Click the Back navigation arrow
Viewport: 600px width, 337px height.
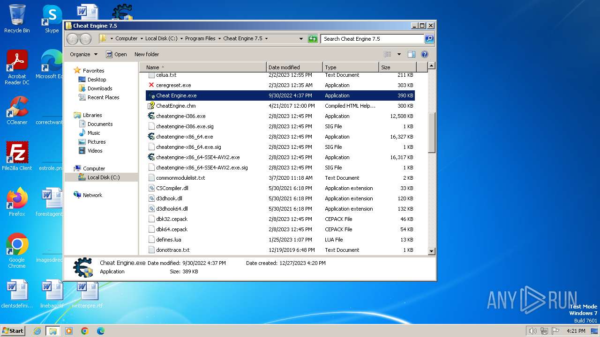(x=73, y=39)
